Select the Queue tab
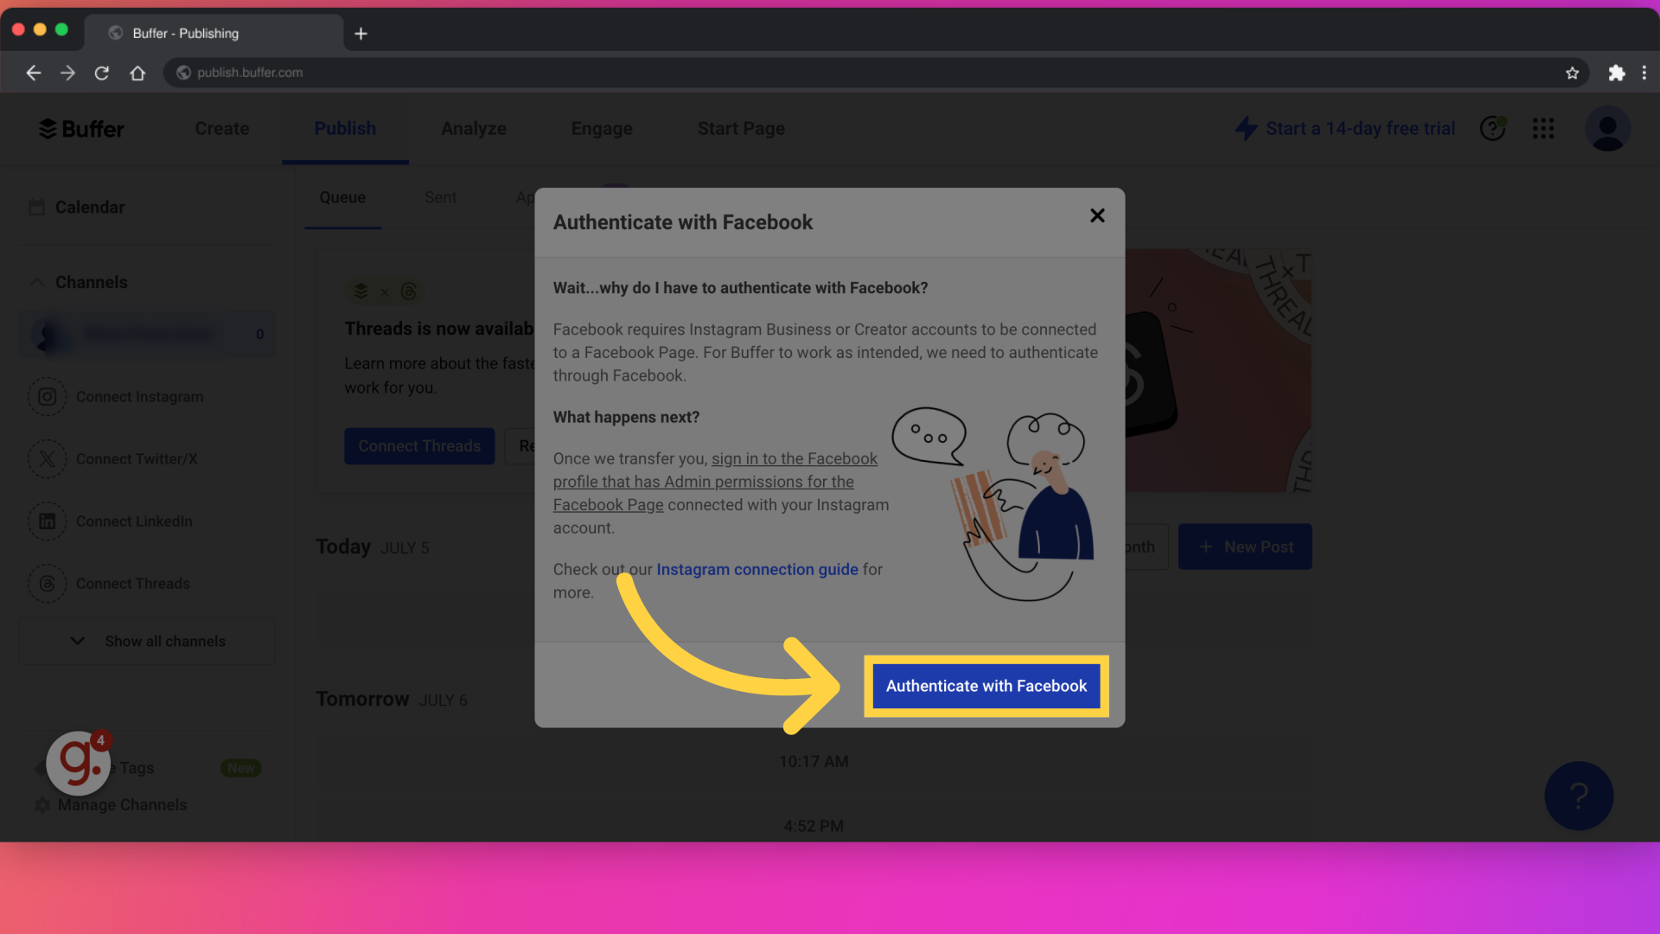 coord(343,197)
